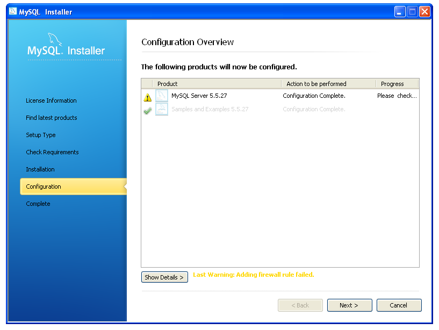439x330 pixels.
Task: Select Check Requirements step
Action: (52, 152)
